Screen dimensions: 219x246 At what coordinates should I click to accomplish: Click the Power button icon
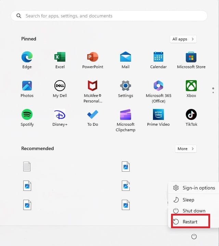(194, 236)
